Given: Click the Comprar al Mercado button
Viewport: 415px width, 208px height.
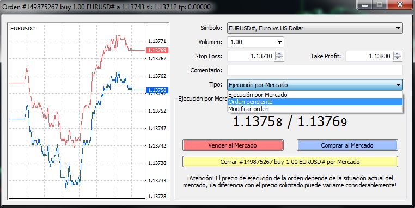Looking at the screenshot, I should point(347,145).
